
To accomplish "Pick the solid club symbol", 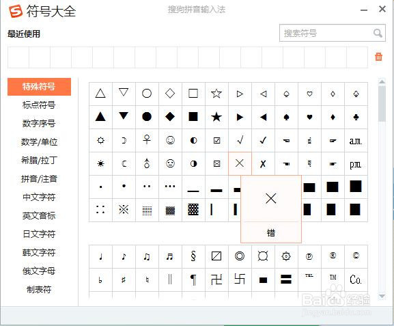I will click(356, 117).
